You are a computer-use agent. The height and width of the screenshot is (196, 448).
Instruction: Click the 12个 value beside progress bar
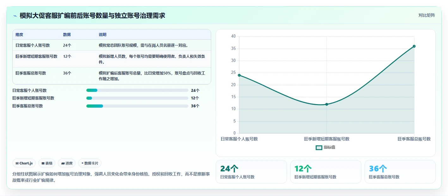(195, 98)
